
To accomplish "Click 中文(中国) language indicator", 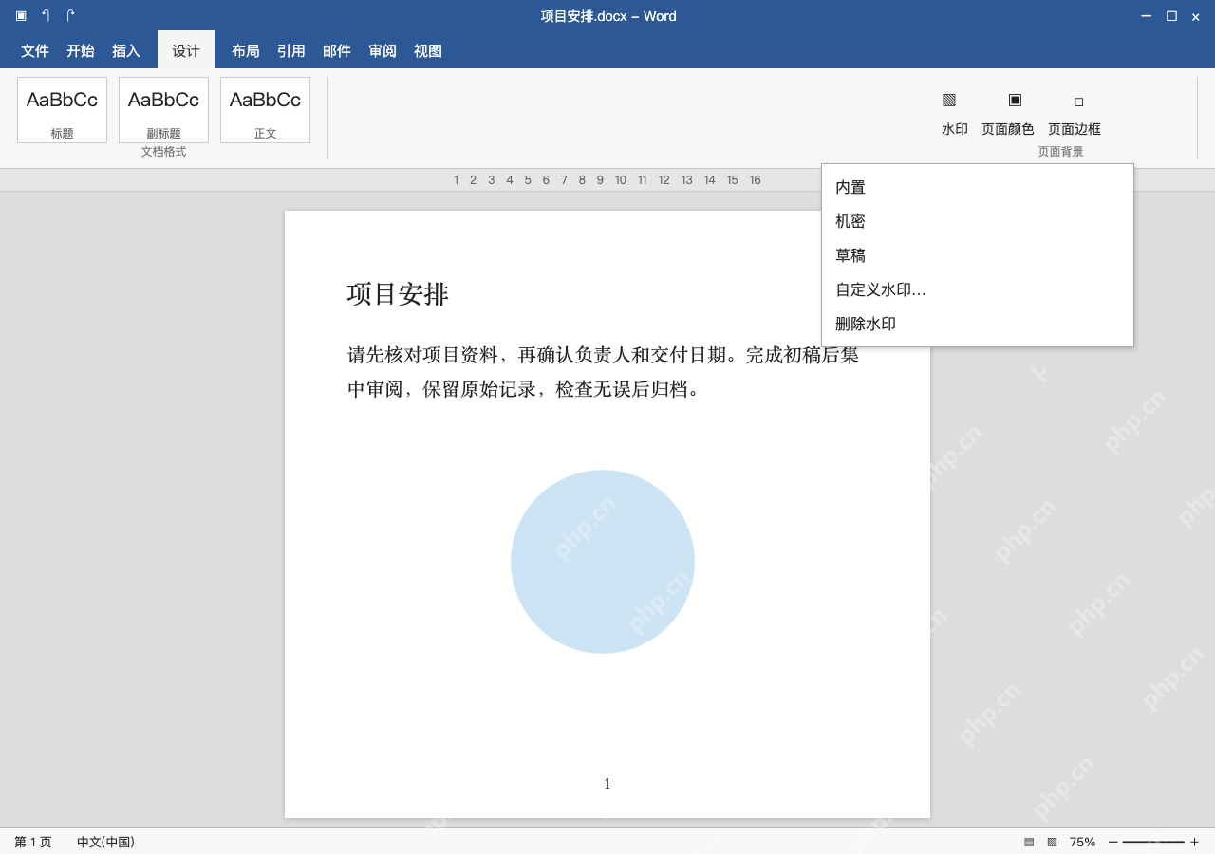I will click(105, 842).
